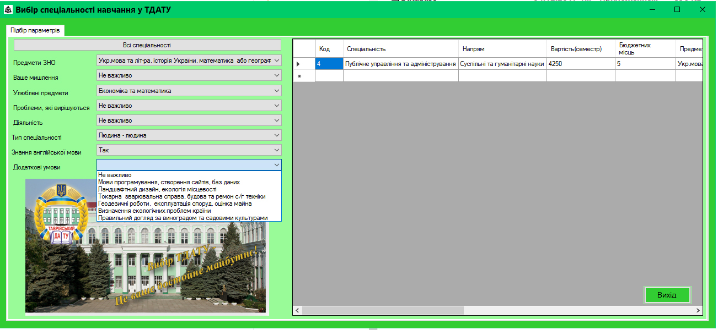Open Знання англійської мови dropdown

point(189,150)
